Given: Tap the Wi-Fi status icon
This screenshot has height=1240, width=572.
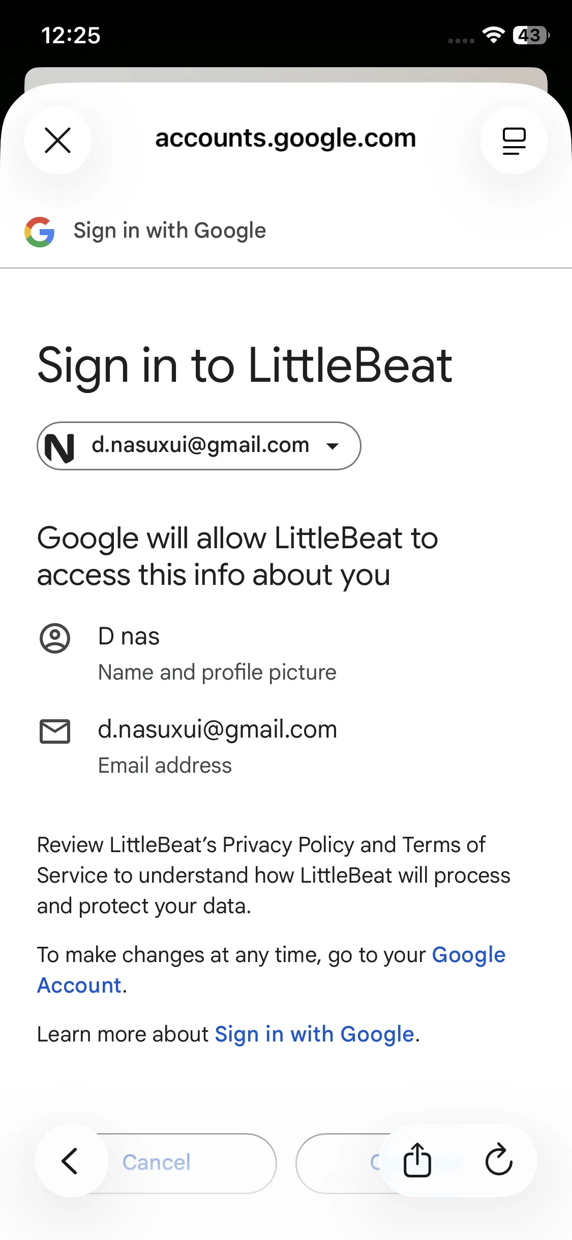Looking at the screenshot, I should [x=493, y=35].
